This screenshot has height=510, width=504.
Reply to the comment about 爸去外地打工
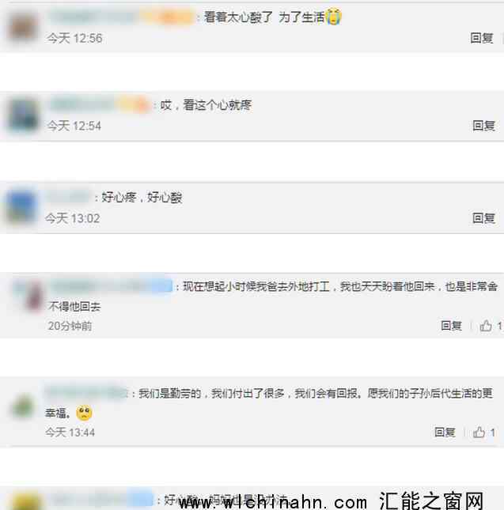tap(451, 325)
